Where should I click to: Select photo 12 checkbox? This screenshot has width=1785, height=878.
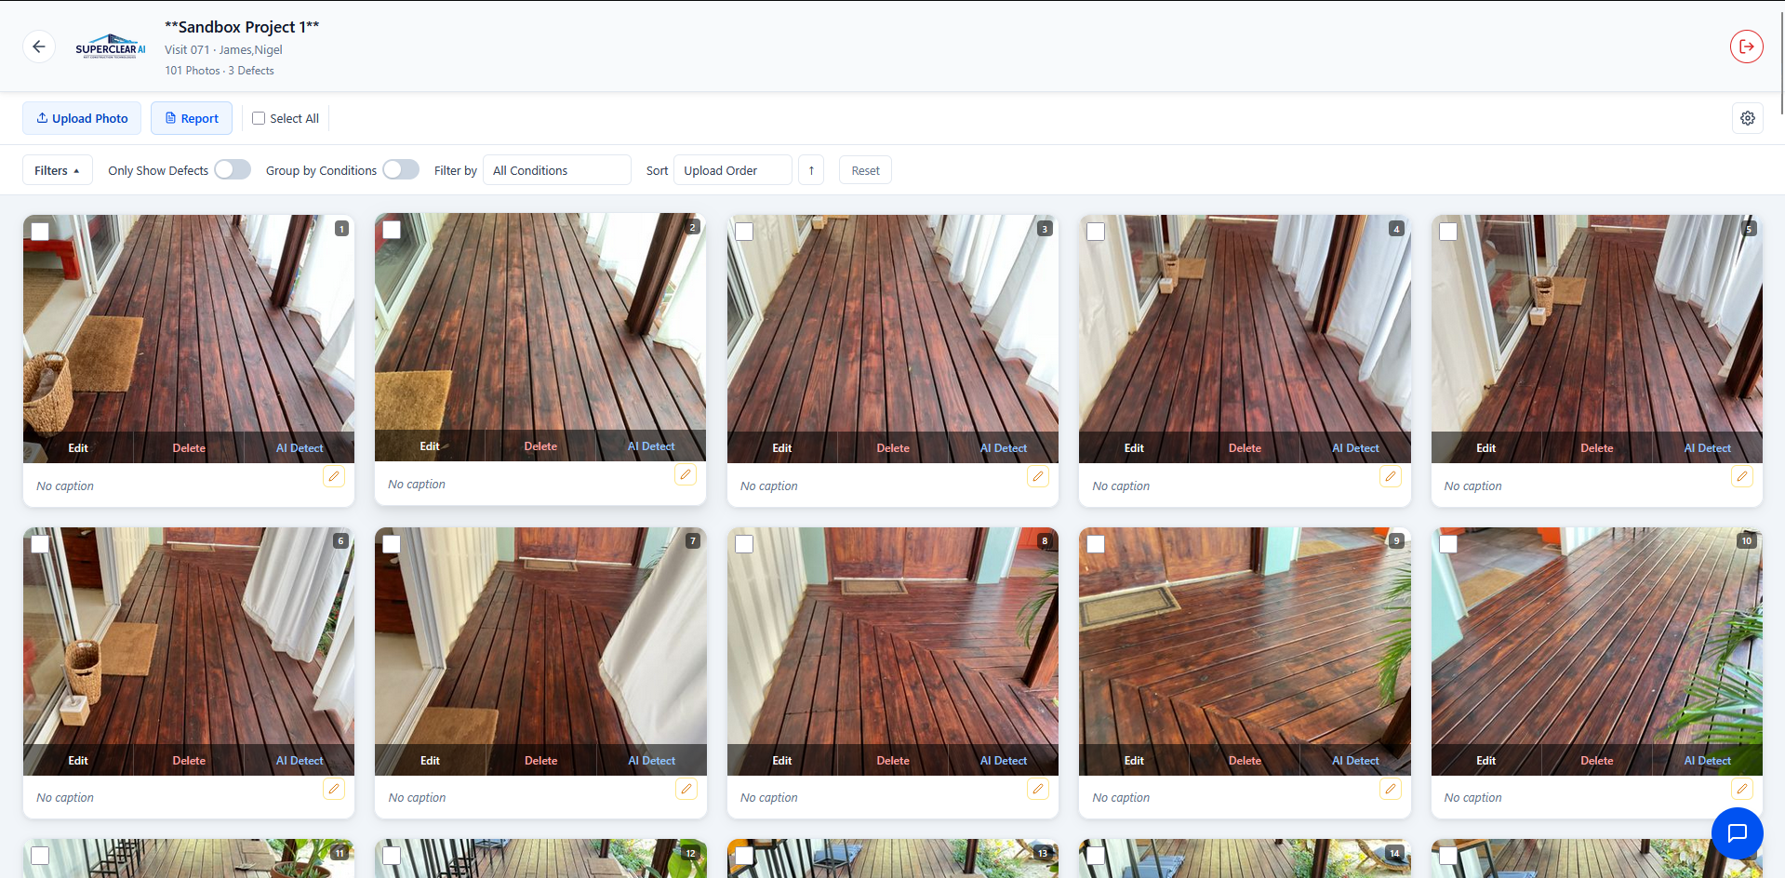coord(392,855)
